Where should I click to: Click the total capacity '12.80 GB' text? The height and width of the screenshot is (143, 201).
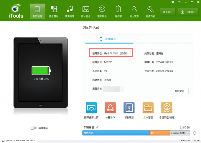point(185,128)
